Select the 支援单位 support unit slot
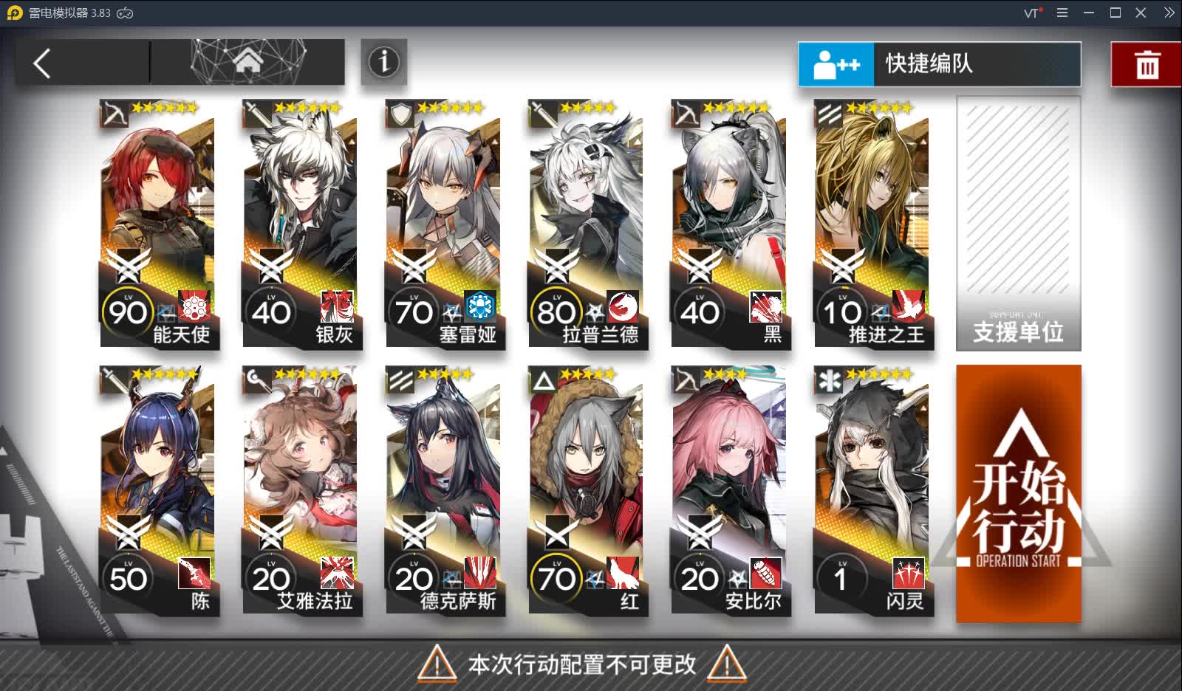 (1019, 223)
